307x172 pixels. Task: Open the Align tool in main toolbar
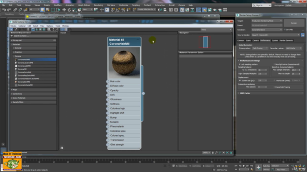coord(165,10)
